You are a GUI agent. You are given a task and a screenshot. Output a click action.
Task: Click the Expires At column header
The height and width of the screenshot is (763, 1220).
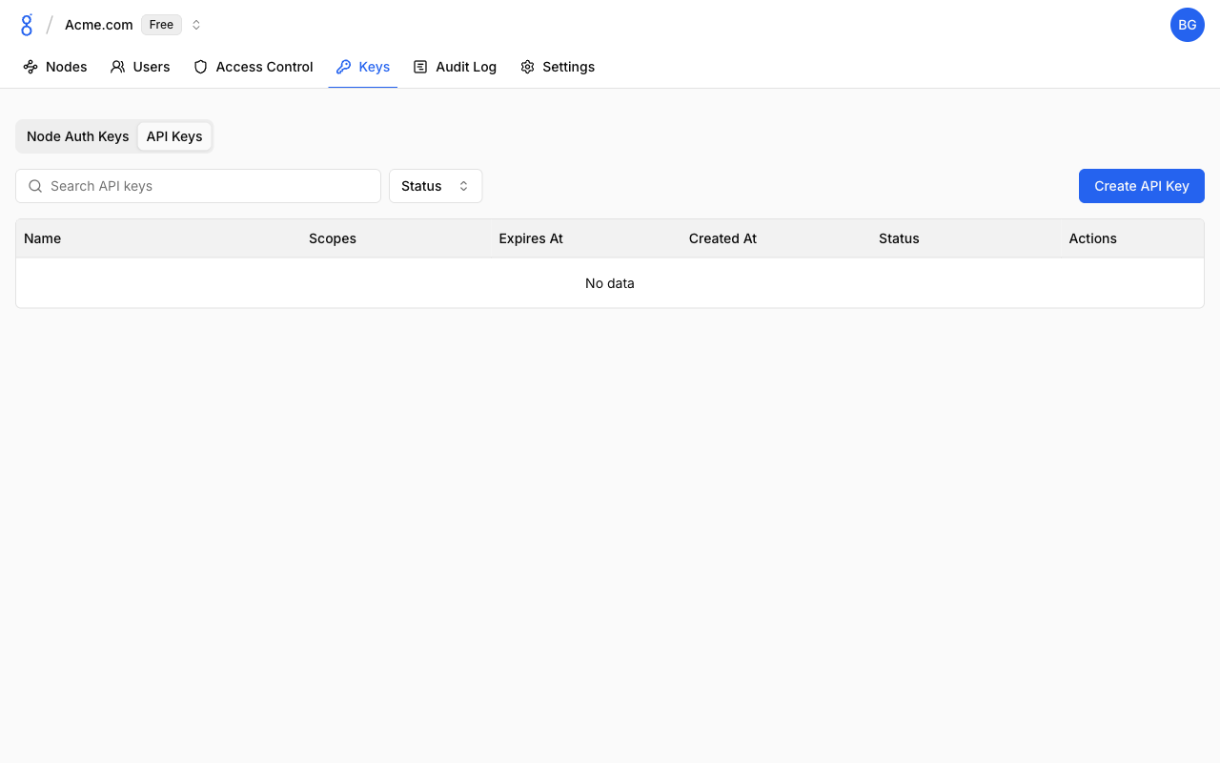coord(531,238)
